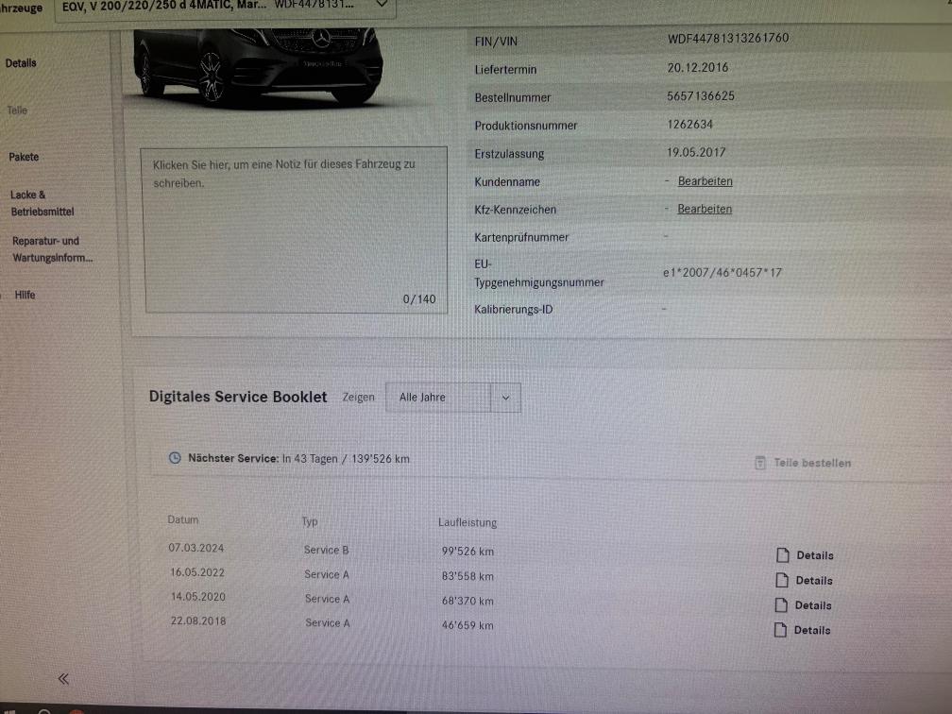Click the clock icon beside Nächster Service
Image resolution: width=952 pixels, height=714 pixels.
tap(174, 458)
